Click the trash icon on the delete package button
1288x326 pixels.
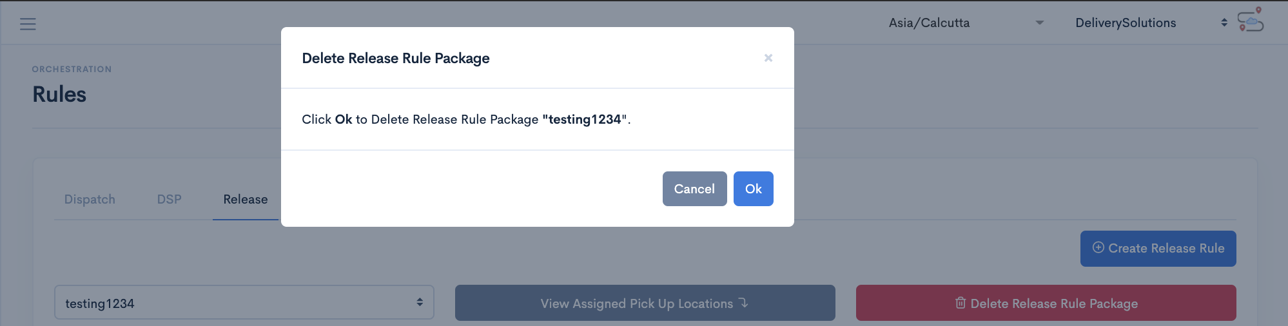961,303
